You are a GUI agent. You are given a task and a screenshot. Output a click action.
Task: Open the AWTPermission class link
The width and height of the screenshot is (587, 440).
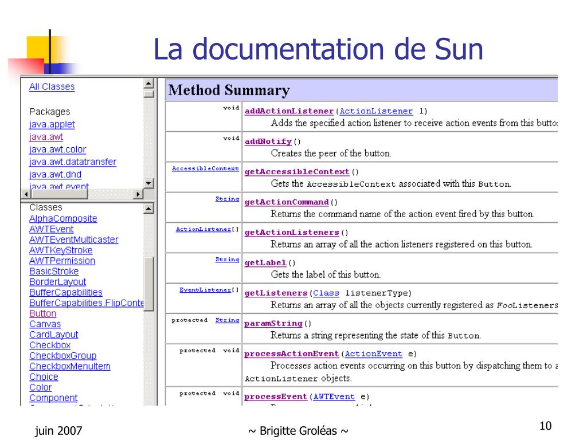(x=62, y=261)
